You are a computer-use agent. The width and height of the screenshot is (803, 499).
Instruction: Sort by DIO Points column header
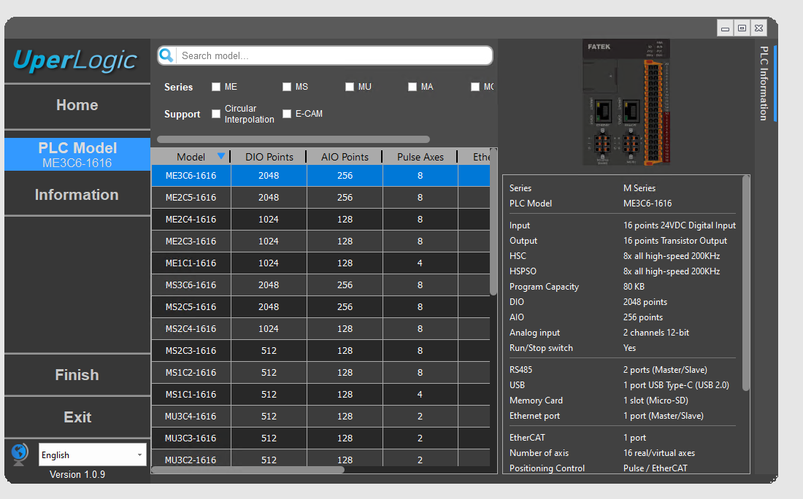[269, 157]
